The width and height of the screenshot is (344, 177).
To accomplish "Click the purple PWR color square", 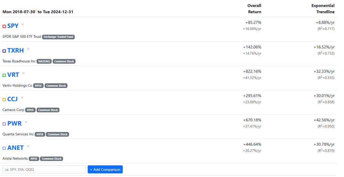I will tap(4, 124).
